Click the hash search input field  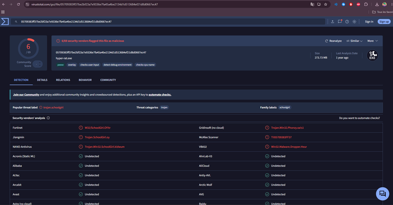click(x=168, y=22)
